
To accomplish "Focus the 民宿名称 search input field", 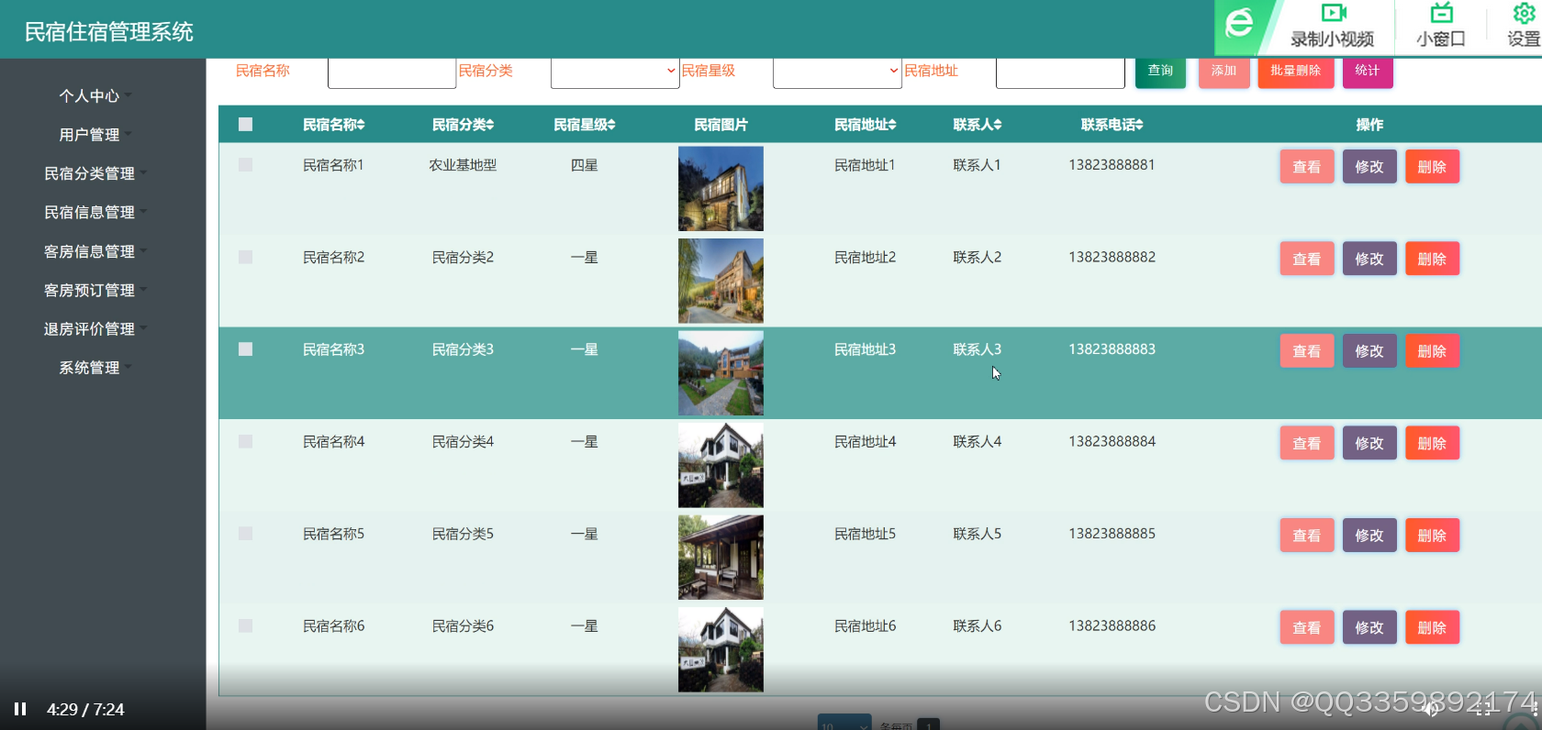I will point(392,72).
